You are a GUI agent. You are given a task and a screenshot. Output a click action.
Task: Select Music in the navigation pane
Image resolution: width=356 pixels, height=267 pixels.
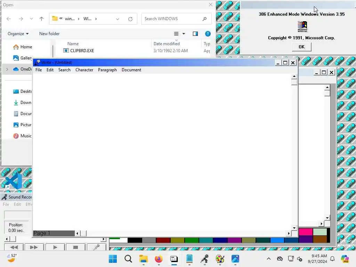click(23, 136)
